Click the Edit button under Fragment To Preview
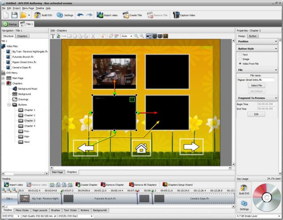This screenshot has width=283, height=220. (256, 114)
